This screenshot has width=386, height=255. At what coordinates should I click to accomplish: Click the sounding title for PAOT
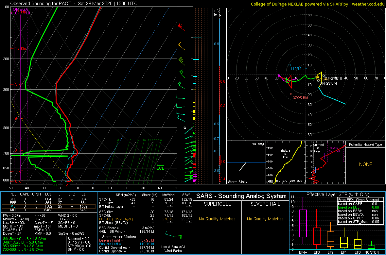pos(74,4)
